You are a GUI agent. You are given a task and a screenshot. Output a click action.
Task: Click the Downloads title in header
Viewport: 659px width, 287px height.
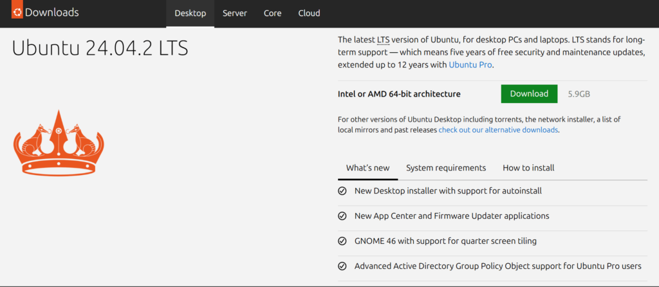(51, 13)
